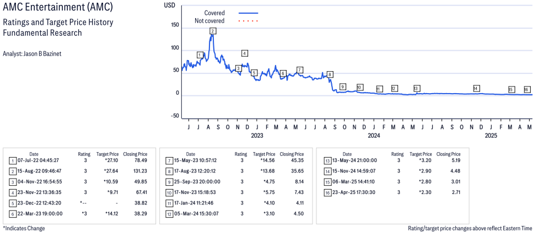Click date 23-Nov-22 13:36:35 row
The image size is (538, 232).
39,192
